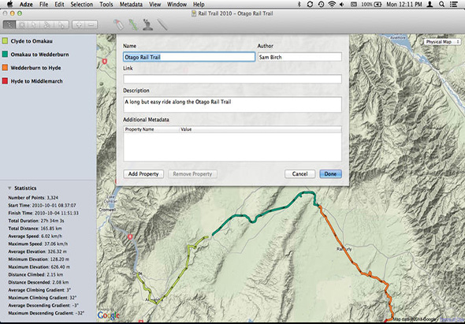Screen dimensions: 465x324
Task: Open the Wi-Fi status menu
Action: click(332, 4)
